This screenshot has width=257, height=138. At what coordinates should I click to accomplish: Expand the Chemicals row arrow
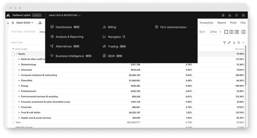[x=19, y=70]
